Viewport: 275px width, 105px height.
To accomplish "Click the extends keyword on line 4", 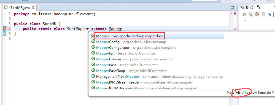I will (99, 29).
